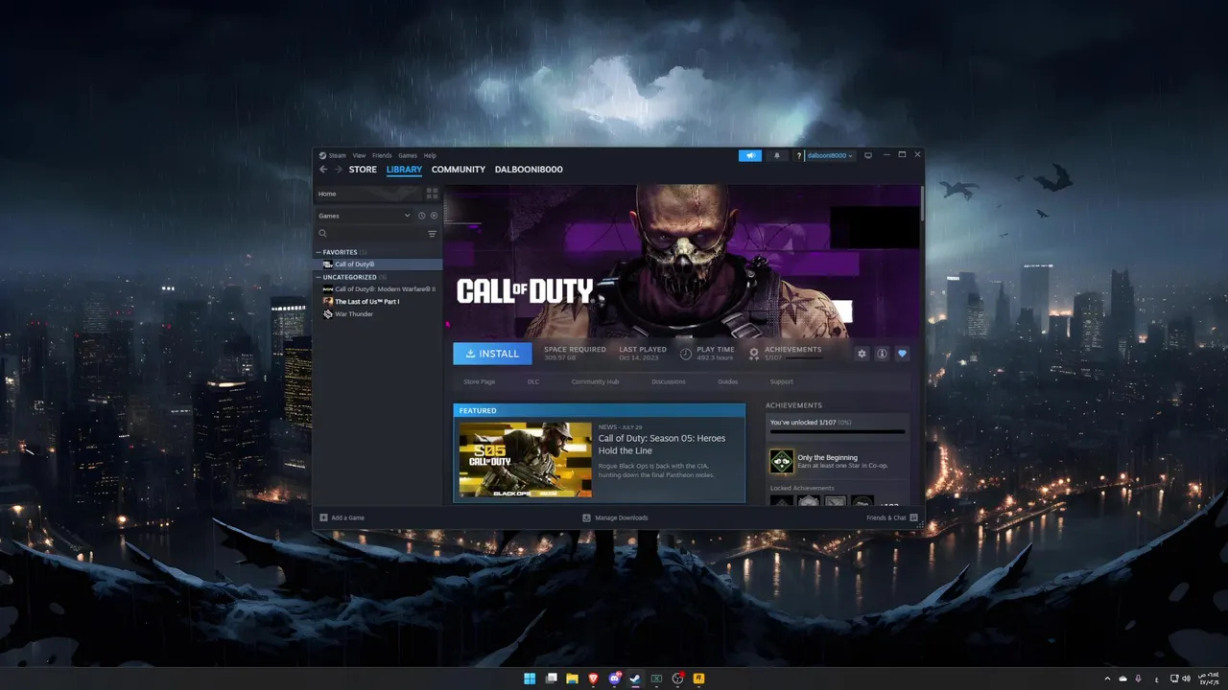Open Discord from taskbar
This screenshot has width=1228, height=690.
click(x=615, y=678)
